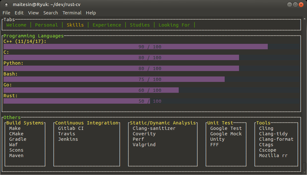307x175 pixels.
Task: Open the View menu
Action: coord(34,13)
